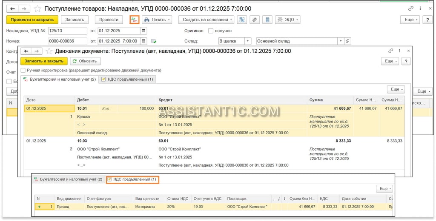Open ДтКт document movements icon

135,20
